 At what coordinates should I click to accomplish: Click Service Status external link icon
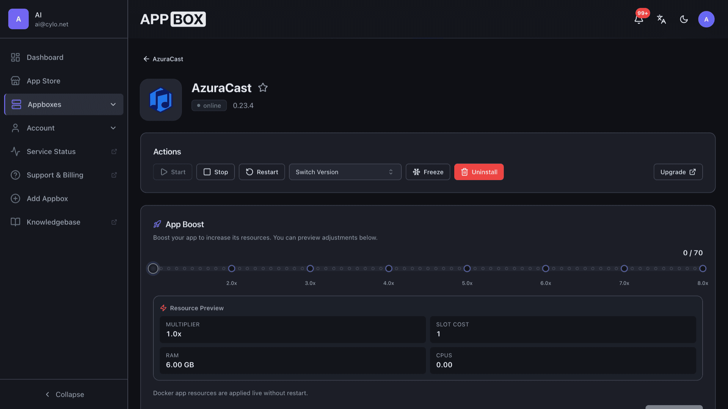click(x=114, y=151)
